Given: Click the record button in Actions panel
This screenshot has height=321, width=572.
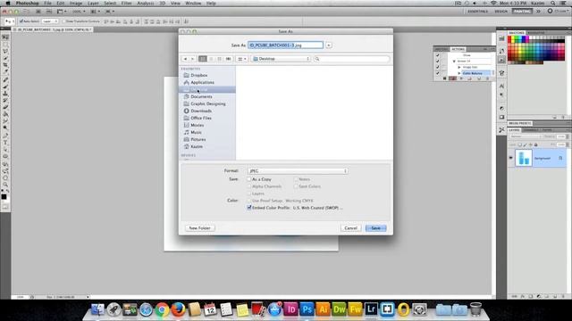Looking at the screenshot, I should coord(453,78).
